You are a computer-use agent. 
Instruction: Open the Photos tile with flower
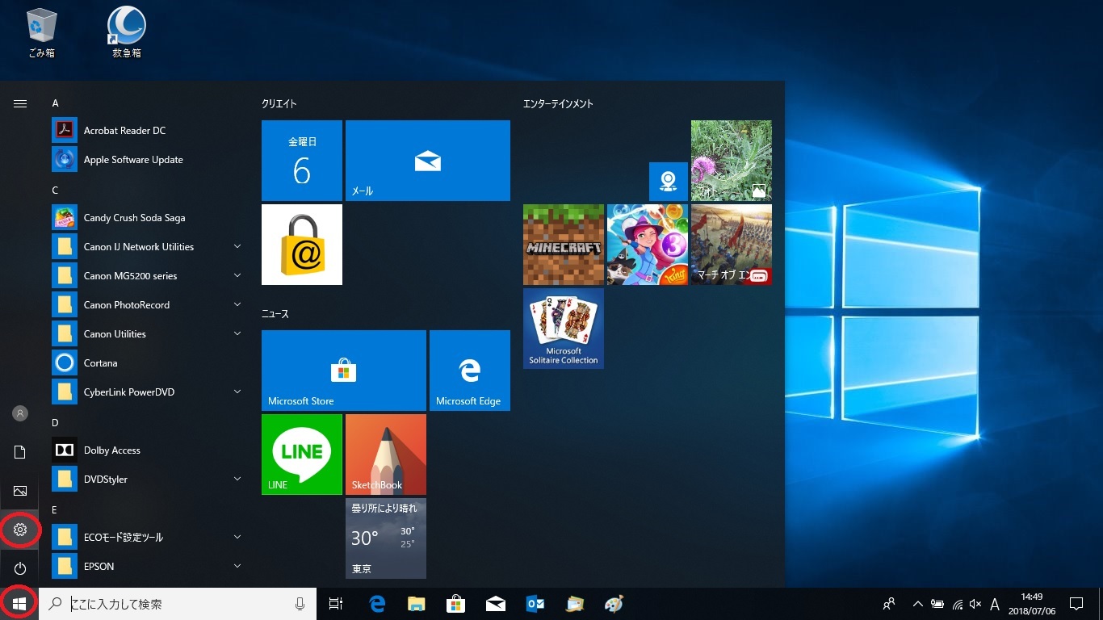click(732, 161)
